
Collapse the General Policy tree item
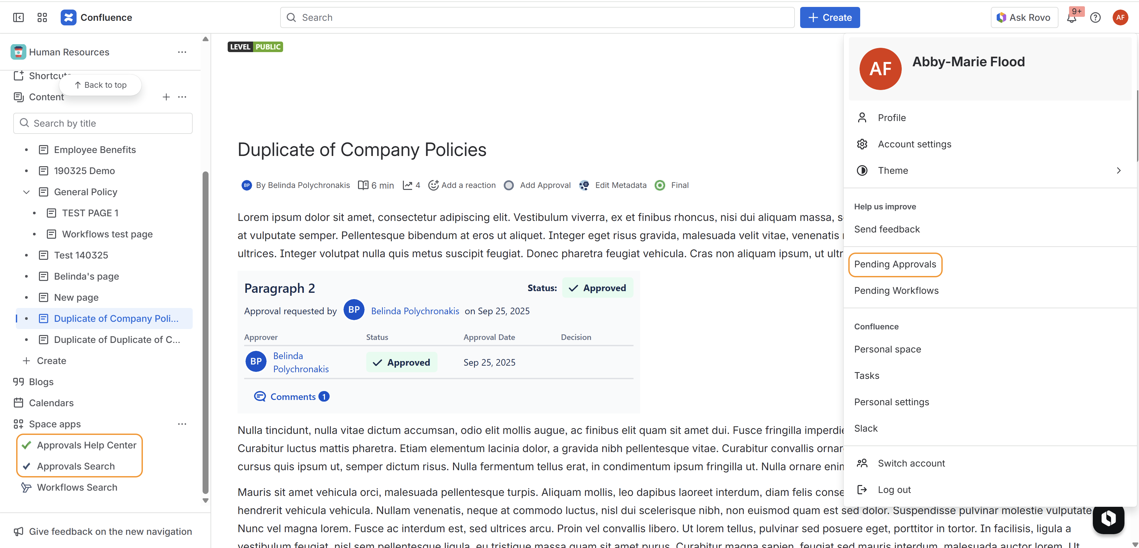[26, 192]
